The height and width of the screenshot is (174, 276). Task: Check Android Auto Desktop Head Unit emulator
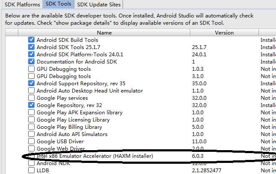coord(31,91)
